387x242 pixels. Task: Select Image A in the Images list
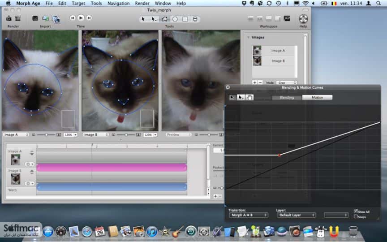(275, 51)
